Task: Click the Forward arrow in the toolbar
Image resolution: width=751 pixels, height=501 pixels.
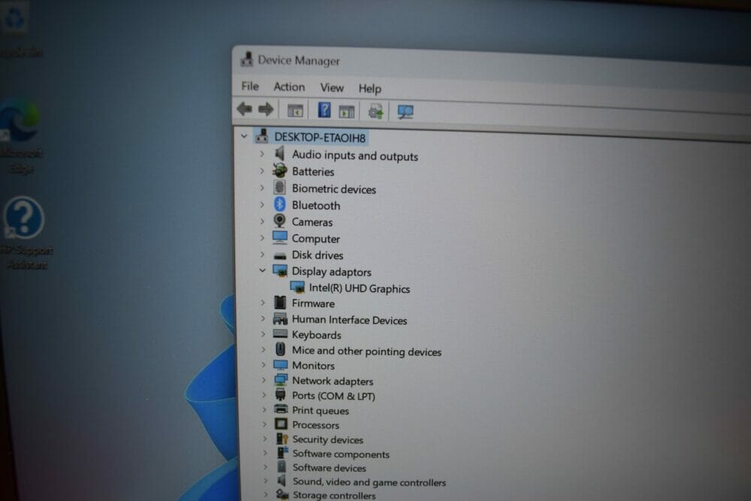Action: (x=266, y=110)
